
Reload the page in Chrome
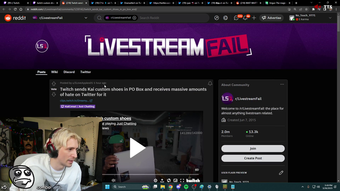point(15,10)
